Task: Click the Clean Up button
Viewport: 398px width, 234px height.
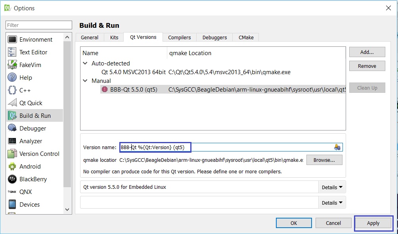Action: 367,88
